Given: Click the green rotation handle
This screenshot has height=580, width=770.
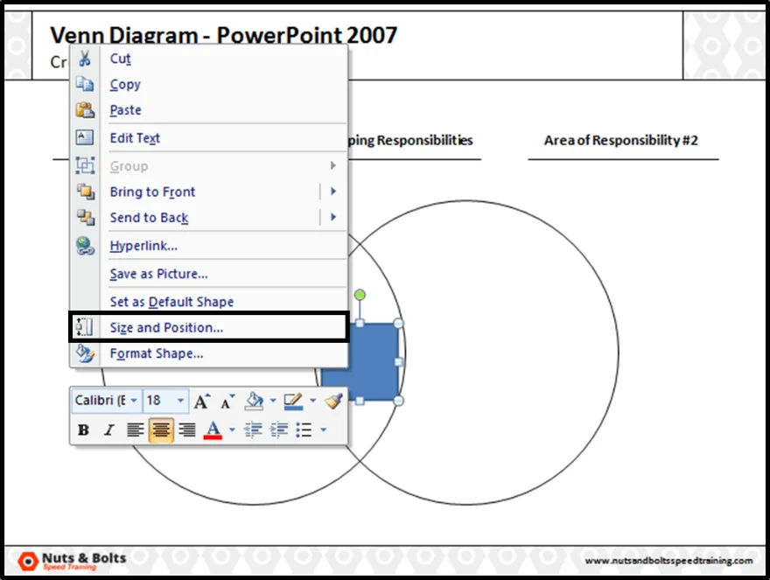Looking at the screenshot, I should coord(360,295).
